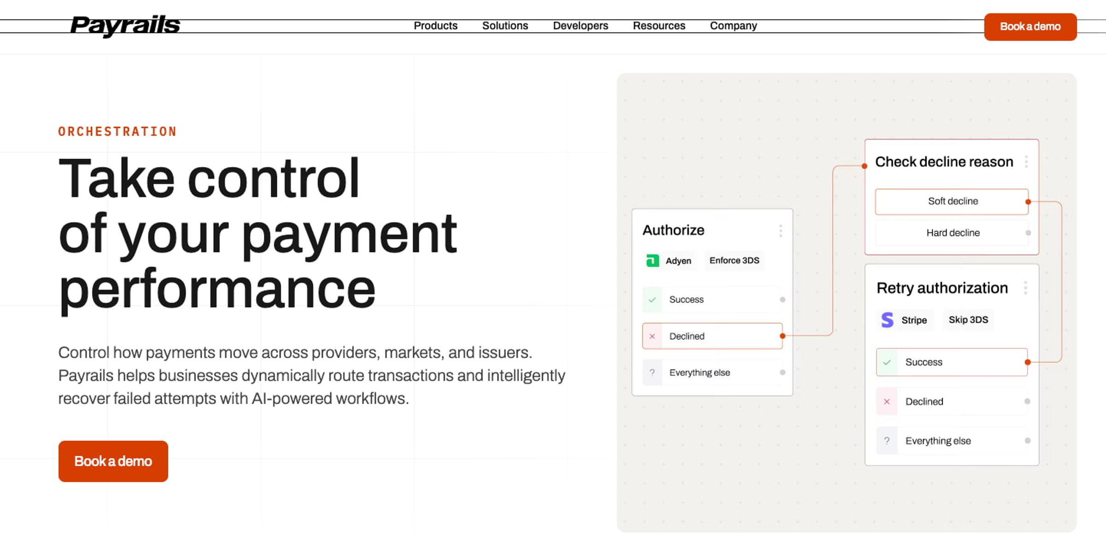Click the Authorize Success row connector dot
Image resolution: width=1106 pixels, height=550 pixels.
[782, 300]
